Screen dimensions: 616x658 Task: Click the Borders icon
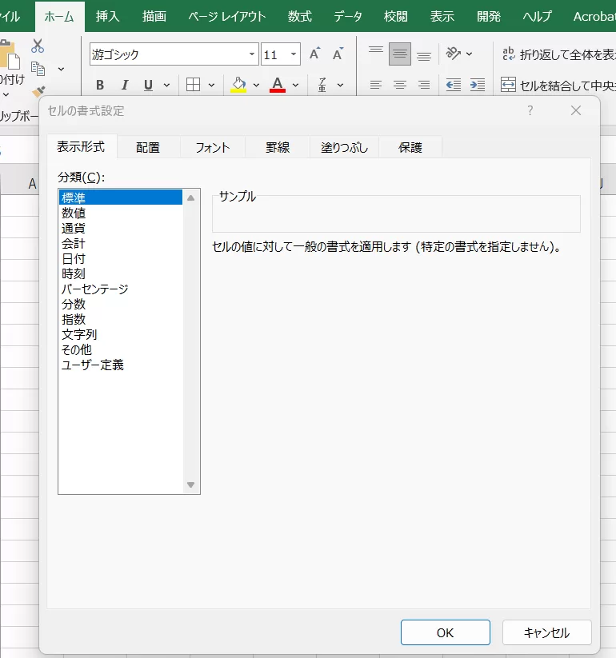tap(193, 85)
